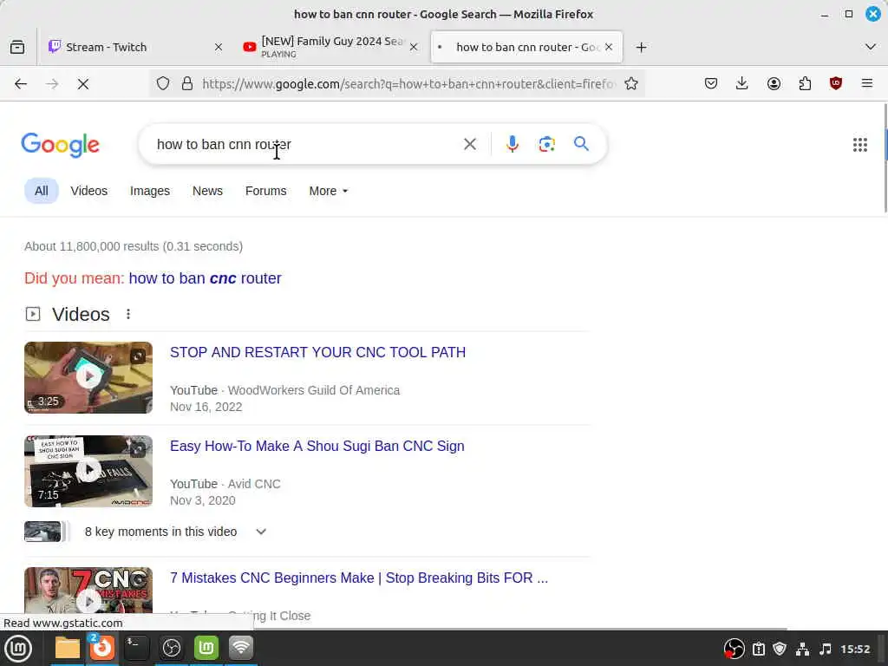This screenshot has width=888, height=666.
Task: Open Firefox account menu
Action: pos(774,84)
